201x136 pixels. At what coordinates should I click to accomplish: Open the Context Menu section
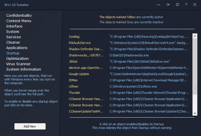tap(19, 21)
